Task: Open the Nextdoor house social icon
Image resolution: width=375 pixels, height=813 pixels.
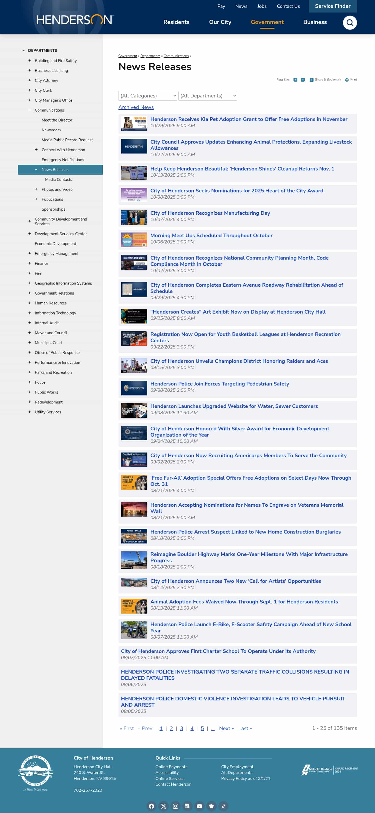Action: click(x=211, y=806)
